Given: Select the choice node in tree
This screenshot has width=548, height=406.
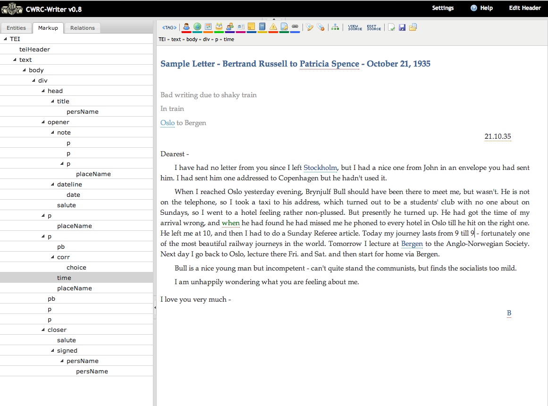Looking at the screenshot, I should (x=76, y=267).
